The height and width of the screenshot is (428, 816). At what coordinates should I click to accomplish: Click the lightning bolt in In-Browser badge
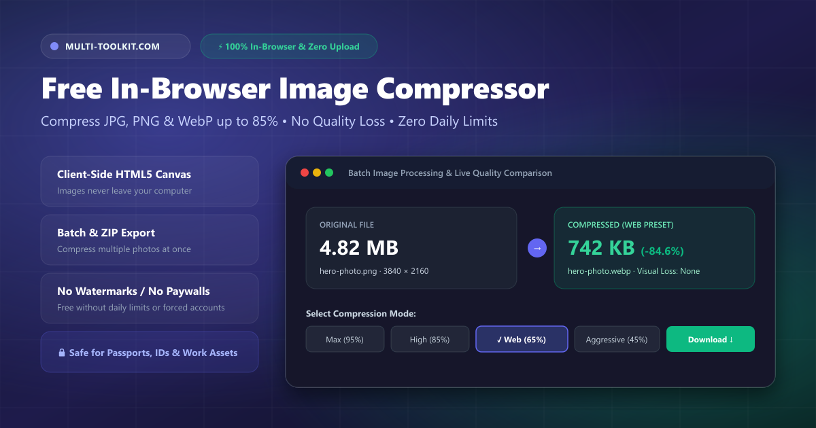coord(220,47)
